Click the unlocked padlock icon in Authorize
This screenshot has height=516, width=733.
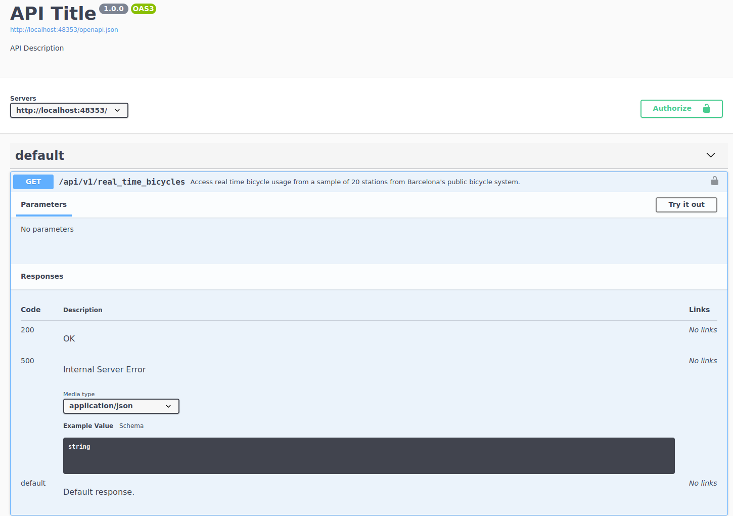706,108
